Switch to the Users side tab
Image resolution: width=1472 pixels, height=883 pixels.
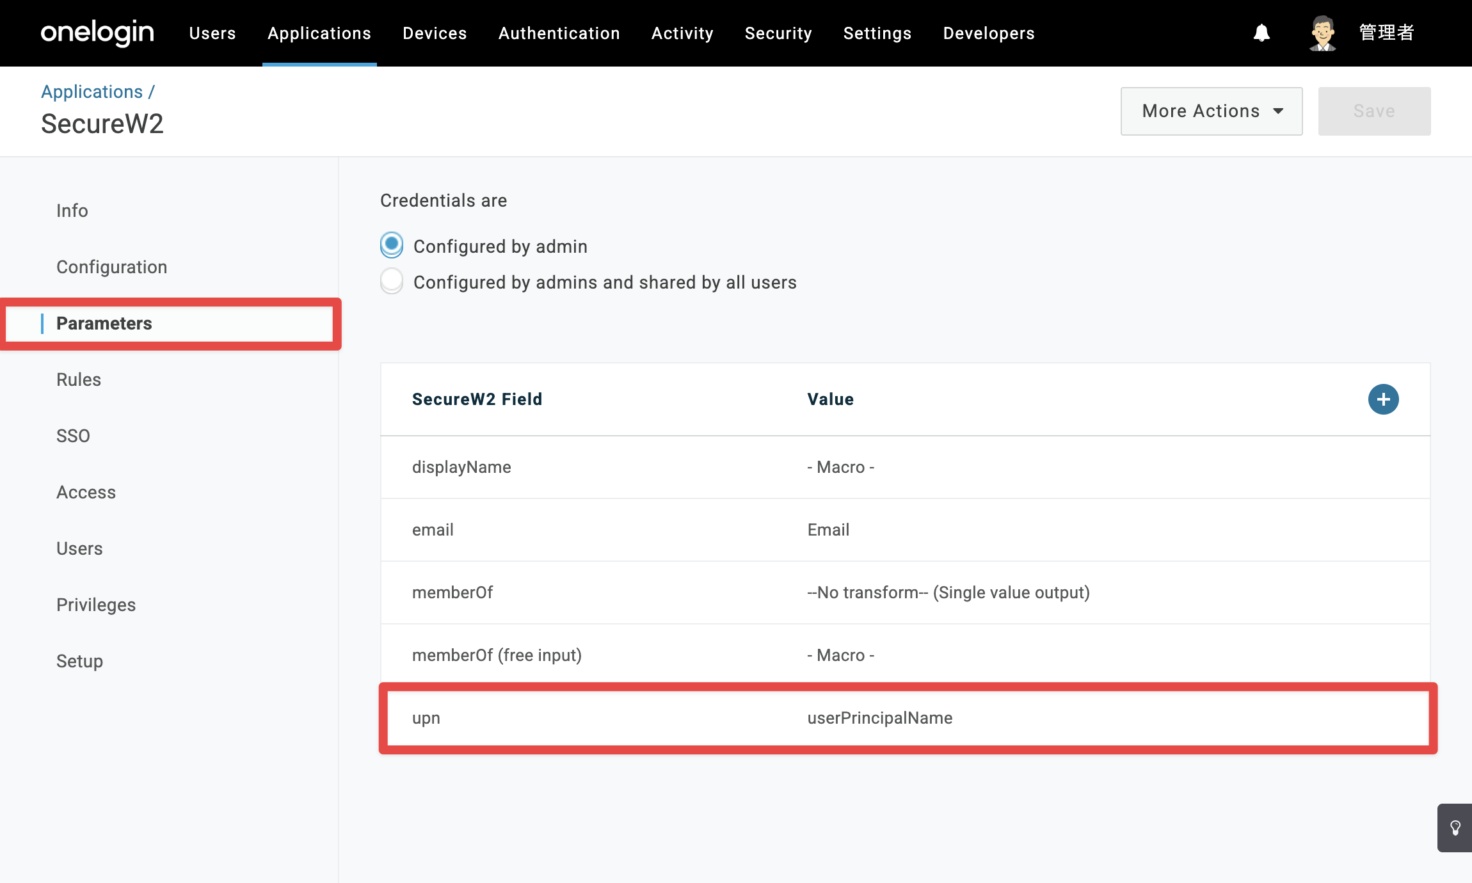pyautogui.click(x=79, y=548)
